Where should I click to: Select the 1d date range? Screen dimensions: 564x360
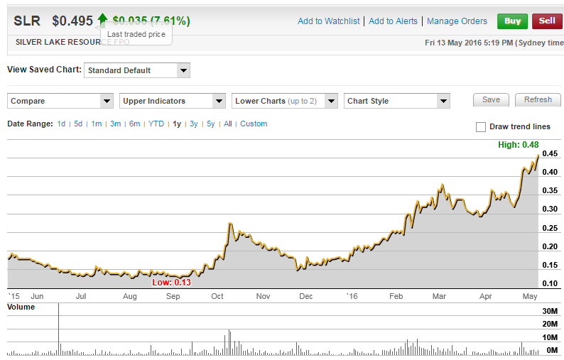62,124
